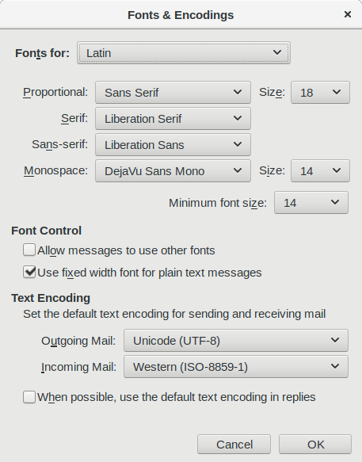Viewport: 362px width, 462px height.
Task: Change the Monospace size 14 dropdown
Action: pos(320,171)
